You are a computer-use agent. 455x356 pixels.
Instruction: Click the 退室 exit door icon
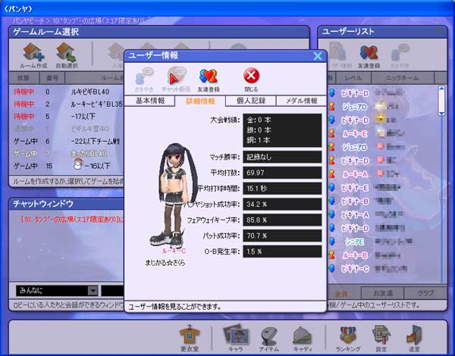[414, 335]
